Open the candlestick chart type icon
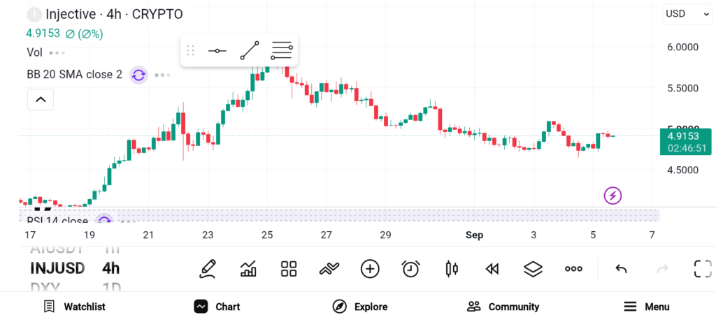This screenshot has height=322, width=716. [451, 269]
